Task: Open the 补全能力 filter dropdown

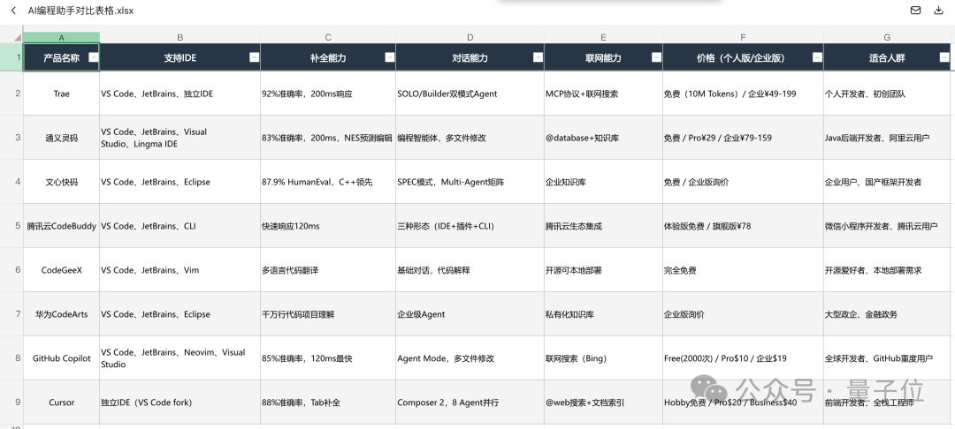Action: (389, 57)
